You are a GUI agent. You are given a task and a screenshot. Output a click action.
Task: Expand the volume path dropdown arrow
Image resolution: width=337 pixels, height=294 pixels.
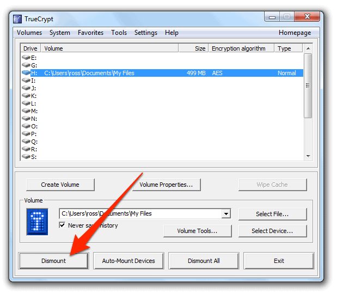click(x=226, y=213)
